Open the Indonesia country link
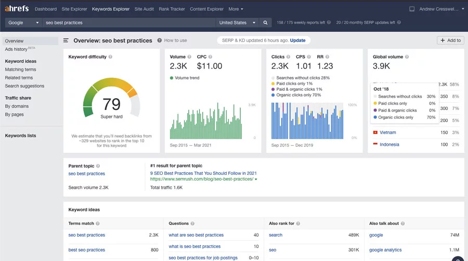This screenshot has height=261, width=468. pyautogui.click(x=389, y=144)
